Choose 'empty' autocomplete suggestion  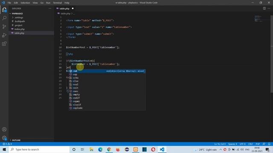tap(107, 94)
